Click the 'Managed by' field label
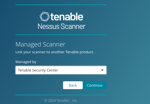 click(26, 62)
